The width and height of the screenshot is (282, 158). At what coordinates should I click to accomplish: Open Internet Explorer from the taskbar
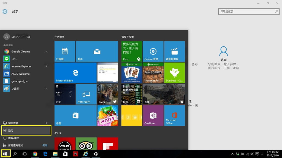[x=86, y=154]
